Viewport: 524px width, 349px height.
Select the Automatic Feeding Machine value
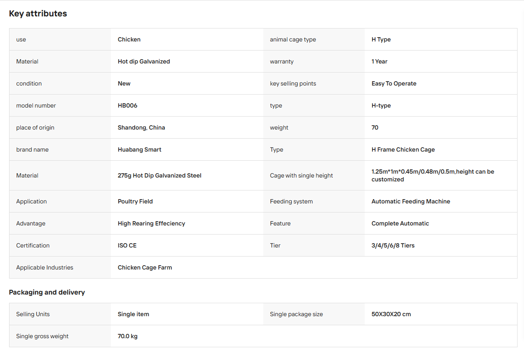click(411, 201)
